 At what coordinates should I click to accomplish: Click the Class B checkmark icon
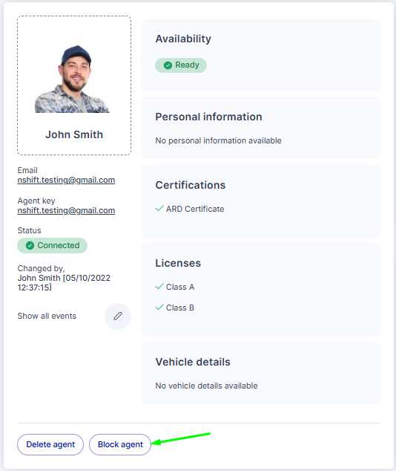(159, 308)
